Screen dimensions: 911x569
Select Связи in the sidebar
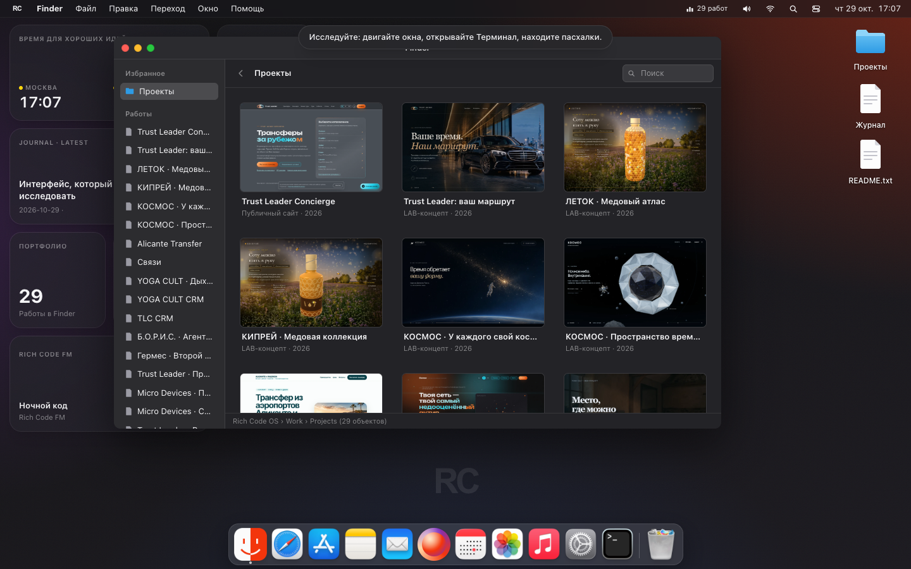[x=169, y=262]
